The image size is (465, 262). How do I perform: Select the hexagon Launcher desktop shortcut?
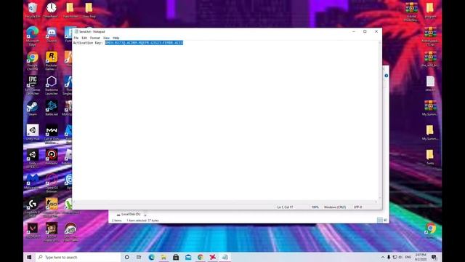pos(52,86)
